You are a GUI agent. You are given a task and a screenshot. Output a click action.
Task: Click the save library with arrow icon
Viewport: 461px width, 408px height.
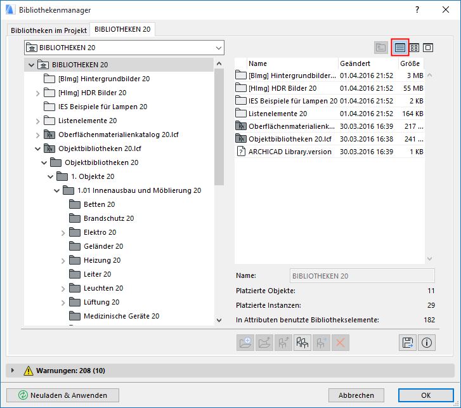[x=408, y=343]
